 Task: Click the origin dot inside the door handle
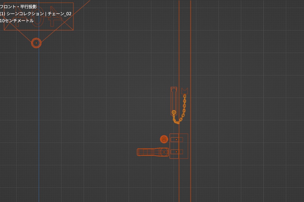pyautogui.click(x=164, y=152)
